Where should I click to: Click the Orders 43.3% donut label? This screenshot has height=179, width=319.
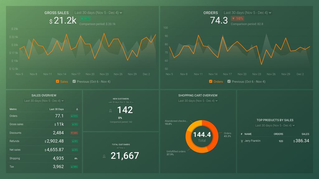[227, 135]
